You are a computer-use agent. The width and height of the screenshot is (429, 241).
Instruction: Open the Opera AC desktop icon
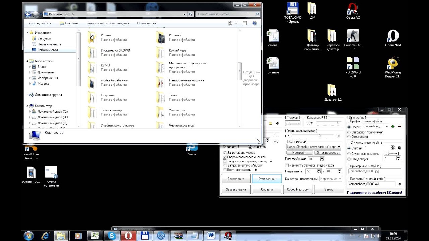pyautogui.click(x=353, y=11)
